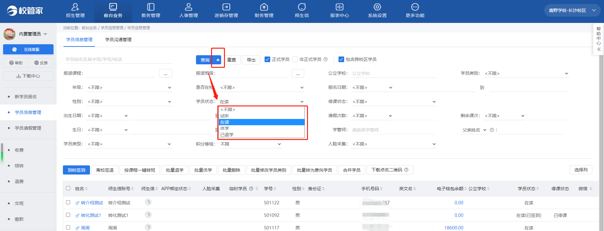Sort table by 姓名 column arrows
The height and width of the screenshot is (231, 604).
86,189
